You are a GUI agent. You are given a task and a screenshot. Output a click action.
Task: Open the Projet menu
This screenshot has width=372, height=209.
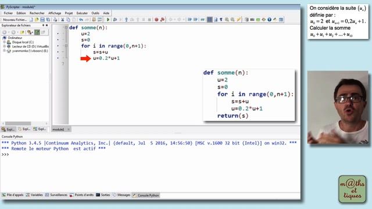tap(69, 13)
